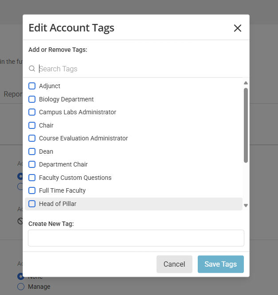Click the Dean label text

click(x=46, y=151)
